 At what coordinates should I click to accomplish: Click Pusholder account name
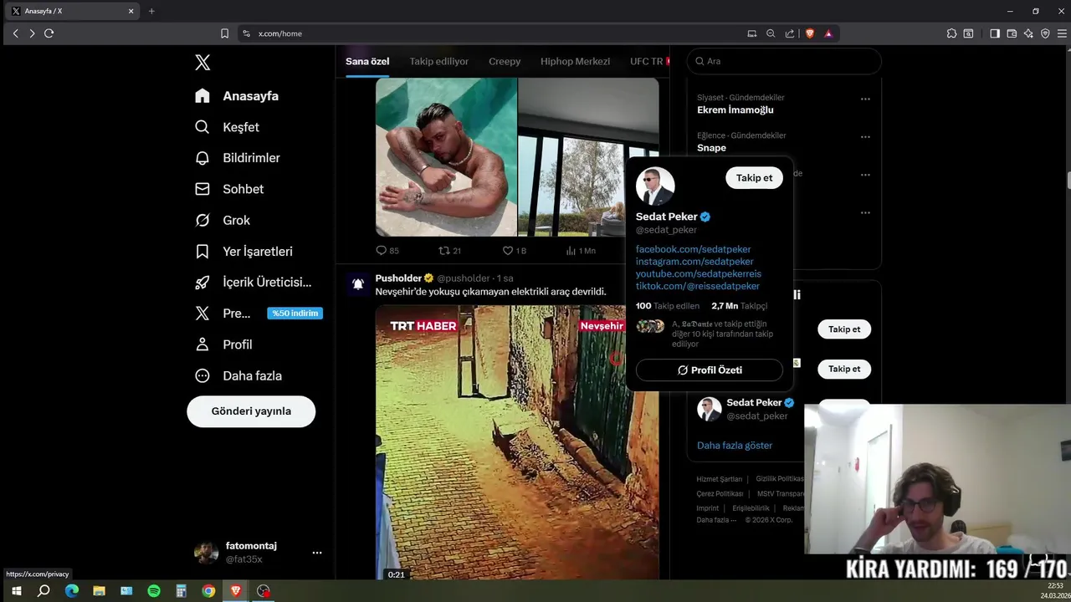pos(398,278)
